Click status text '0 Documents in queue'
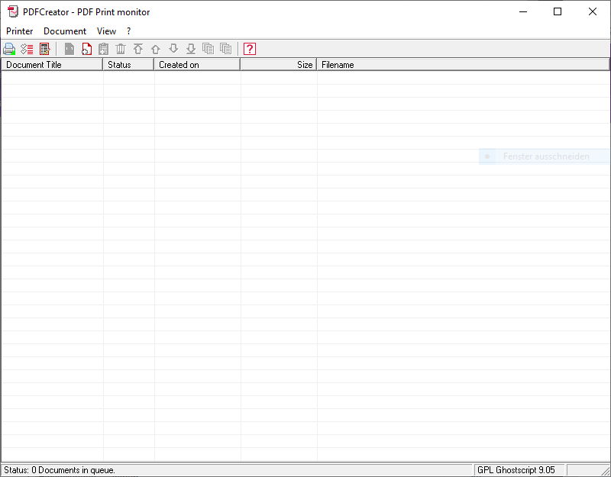Screen dimensions: 611x477 73,470
